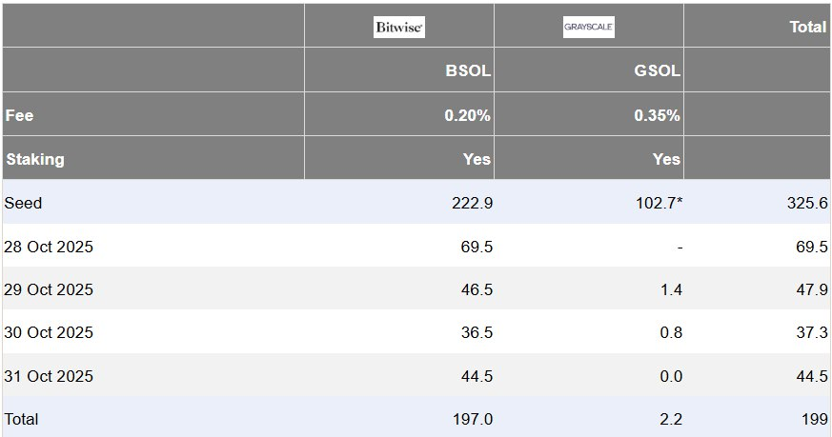Select the BSOL ticker header cell

point(468,70)
